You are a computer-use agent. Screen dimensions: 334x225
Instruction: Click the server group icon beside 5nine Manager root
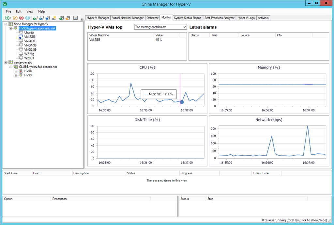(x=11, y=24)
